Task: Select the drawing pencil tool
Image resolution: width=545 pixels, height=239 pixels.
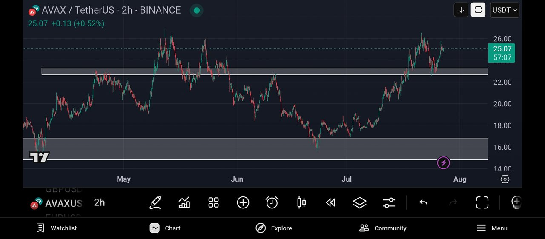Action: (x=155, y=202)
